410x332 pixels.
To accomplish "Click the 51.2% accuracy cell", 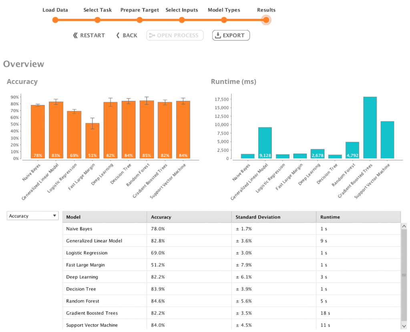I will pyautogui.click(x=189, y=265).
